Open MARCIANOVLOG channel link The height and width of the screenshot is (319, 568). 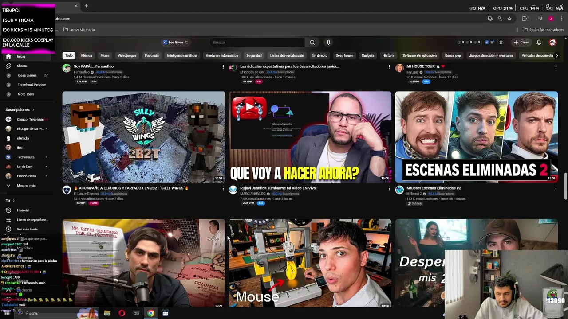tap(253, 194)
